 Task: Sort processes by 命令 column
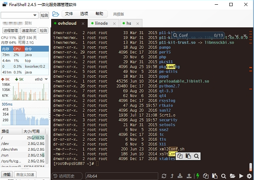pyautogui.click(x=36, y=49)
